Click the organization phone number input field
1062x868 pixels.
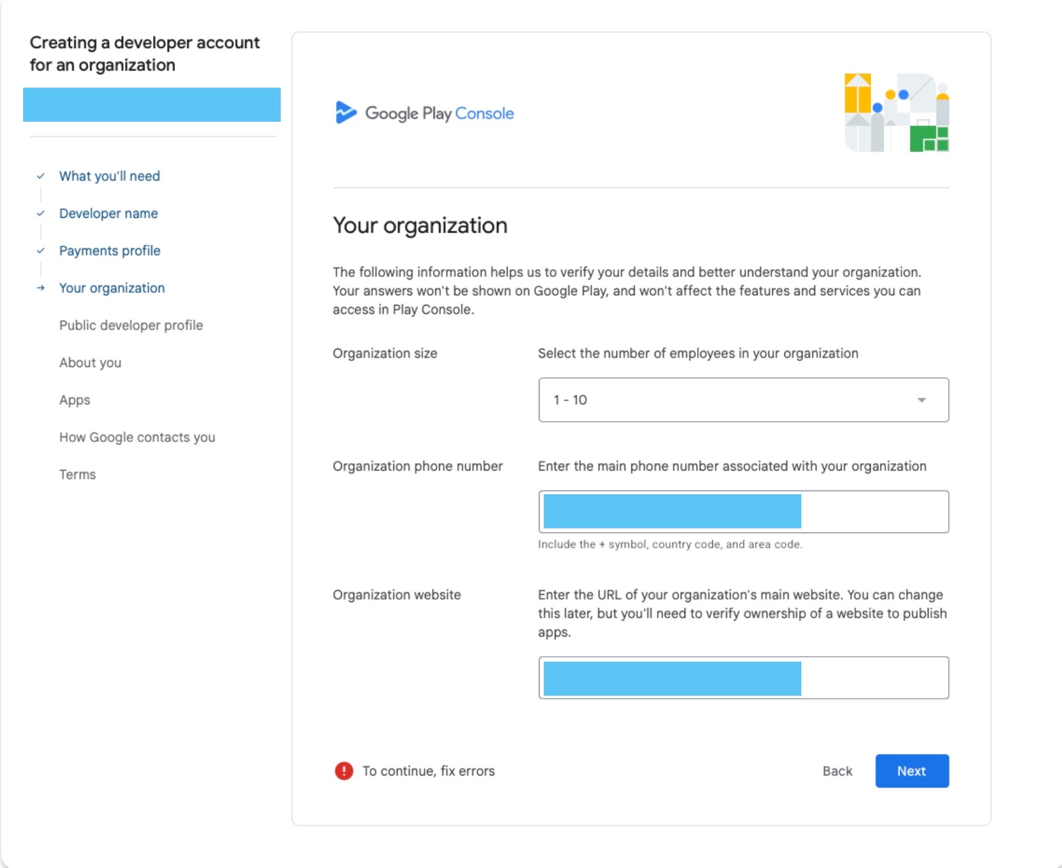click(x=743, y=512)
